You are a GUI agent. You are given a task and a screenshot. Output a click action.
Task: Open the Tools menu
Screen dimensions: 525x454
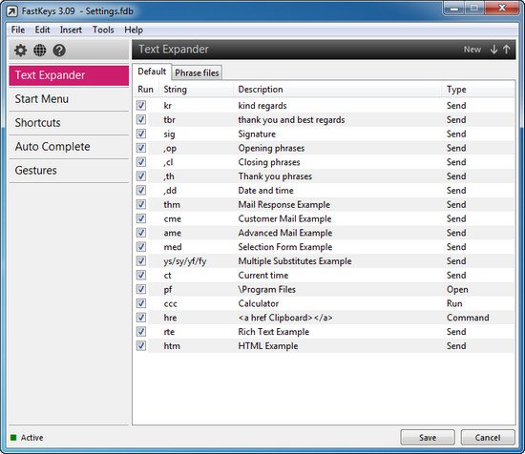pyautogui.click(x=103, y=30)
